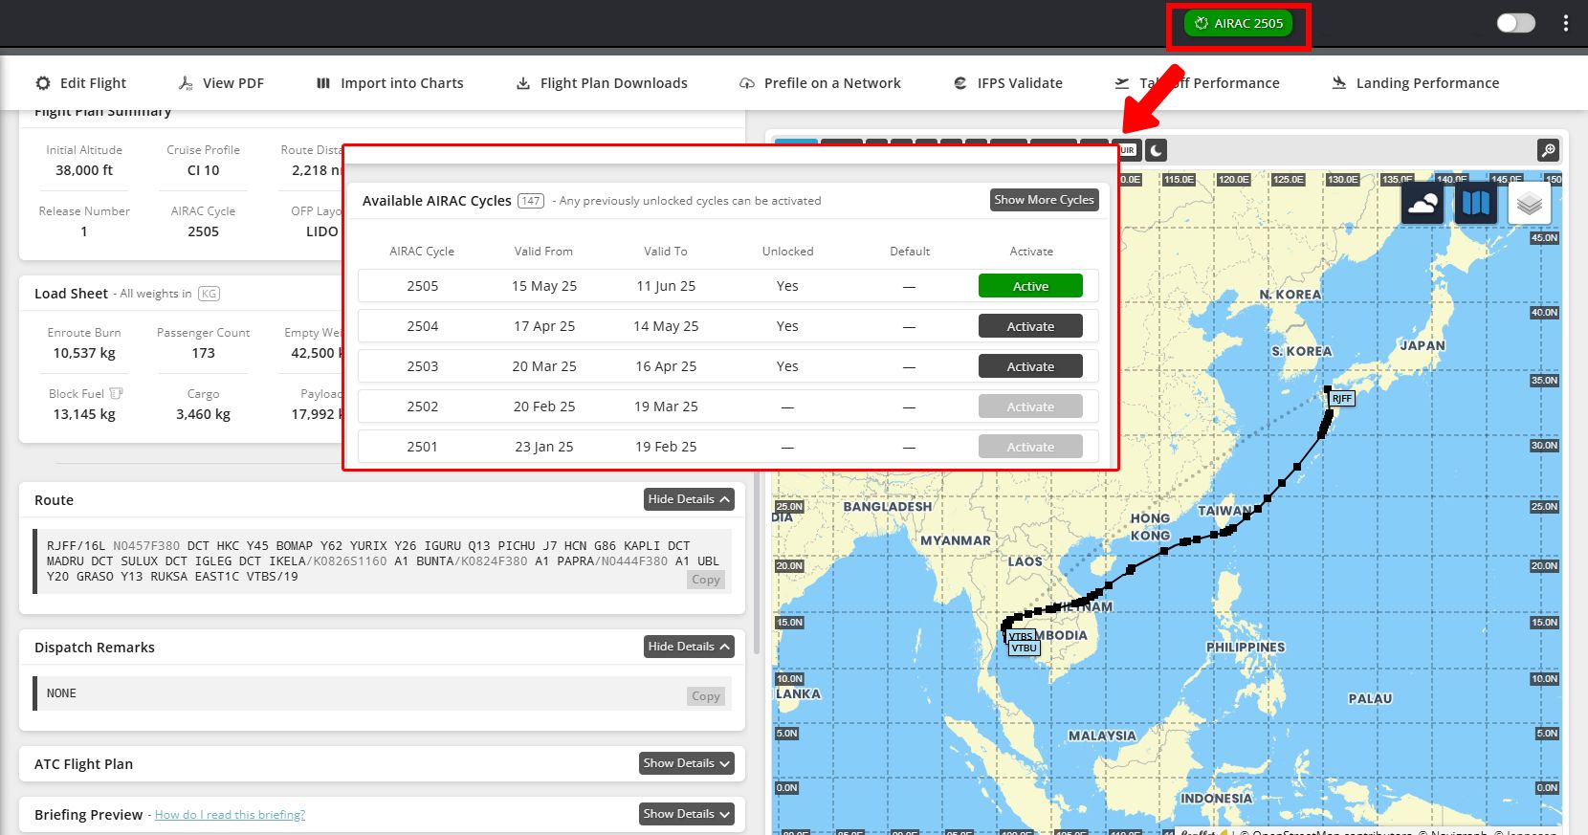
Task: Click the Block Fuel pump icon
Action: 116,393
